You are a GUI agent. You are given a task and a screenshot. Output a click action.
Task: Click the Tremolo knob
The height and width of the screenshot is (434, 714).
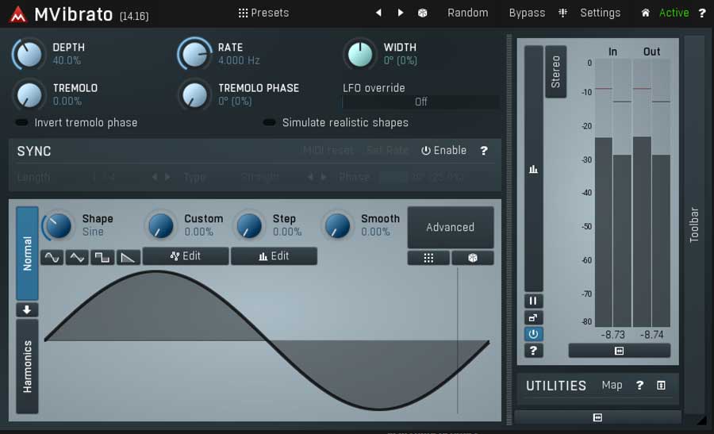29,95
